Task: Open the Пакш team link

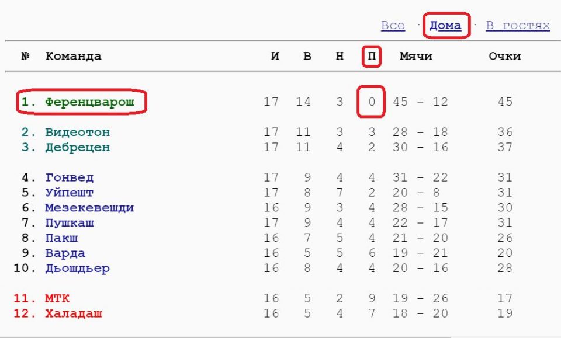Action: click(61, 238)
